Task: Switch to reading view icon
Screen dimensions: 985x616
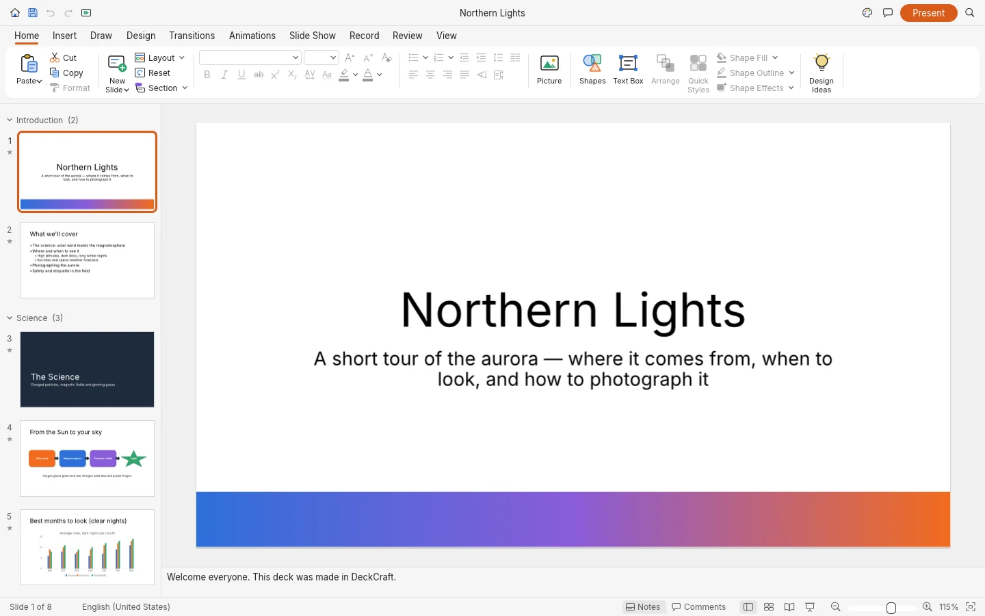Action: pos(789,607)
